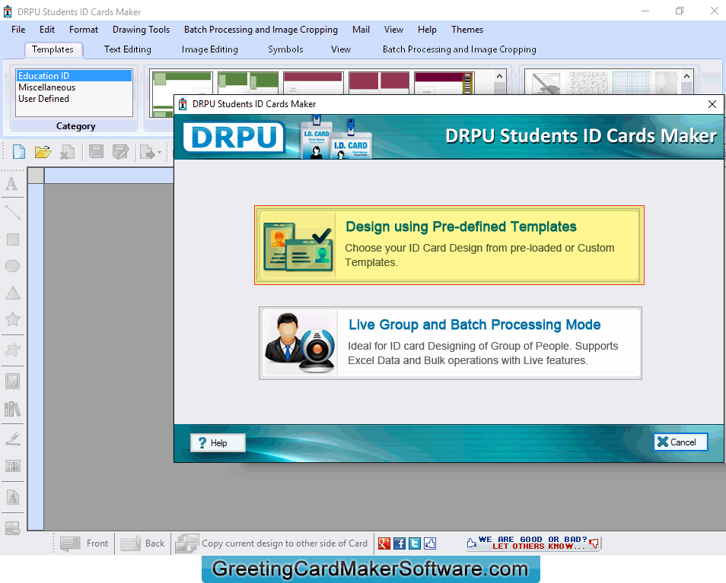Click the Open folder icon
Viewport: 726px width, 583px height.
[43, 152]
